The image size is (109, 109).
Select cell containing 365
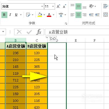click(37, 66)
